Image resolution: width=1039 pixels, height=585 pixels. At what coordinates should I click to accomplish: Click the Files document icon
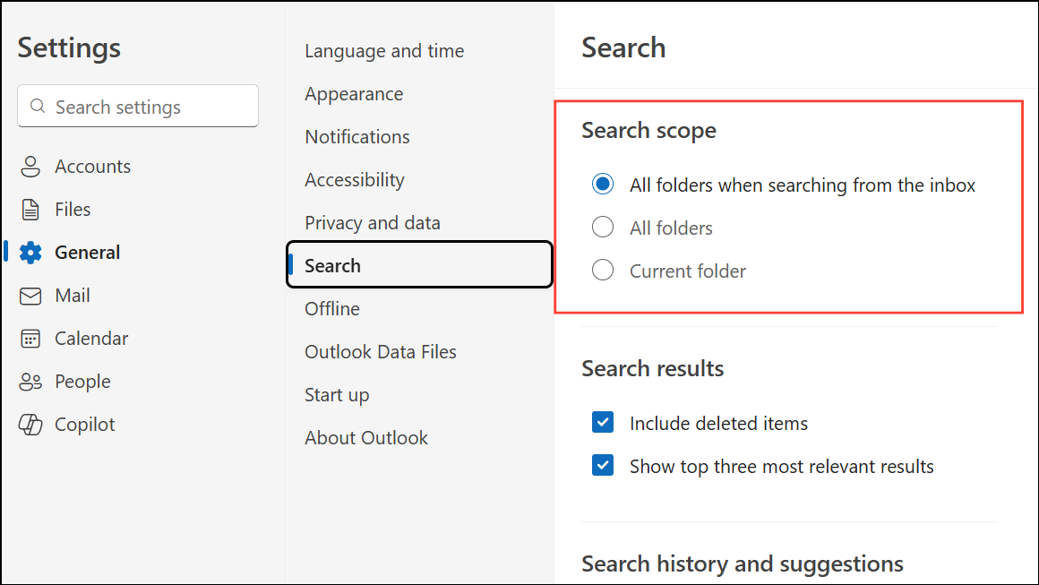pyautogui.click(x=30, y=210)
